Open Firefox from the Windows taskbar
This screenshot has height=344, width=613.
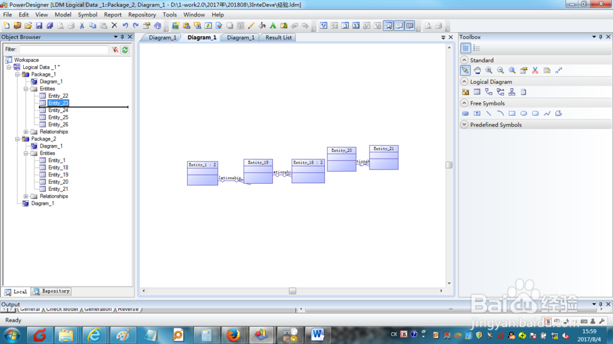pyautogui.click(x=234, y=335)
